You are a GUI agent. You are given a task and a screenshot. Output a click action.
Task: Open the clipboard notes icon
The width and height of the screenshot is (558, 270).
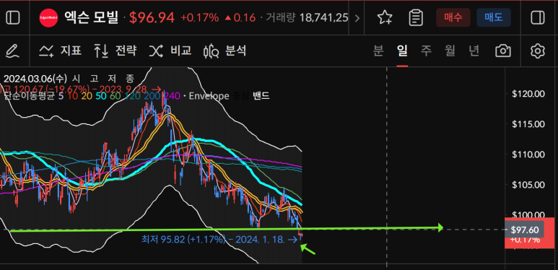coord(416,17)
